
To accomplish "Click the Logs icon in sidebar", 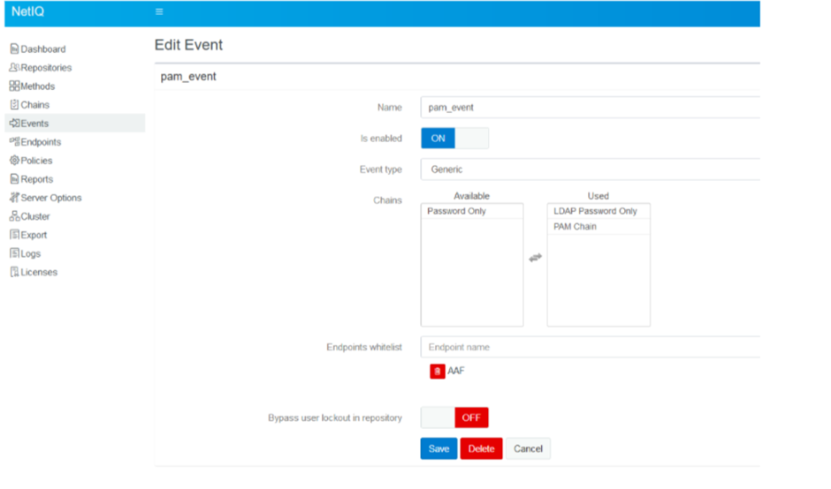I will click(x=14, y=253).
